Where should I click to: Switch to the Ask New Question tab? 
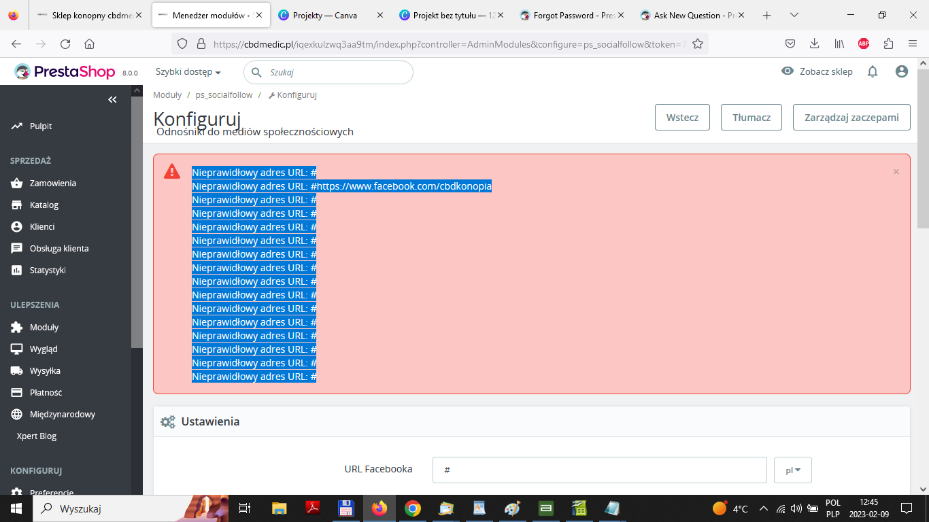coord(692,15)
